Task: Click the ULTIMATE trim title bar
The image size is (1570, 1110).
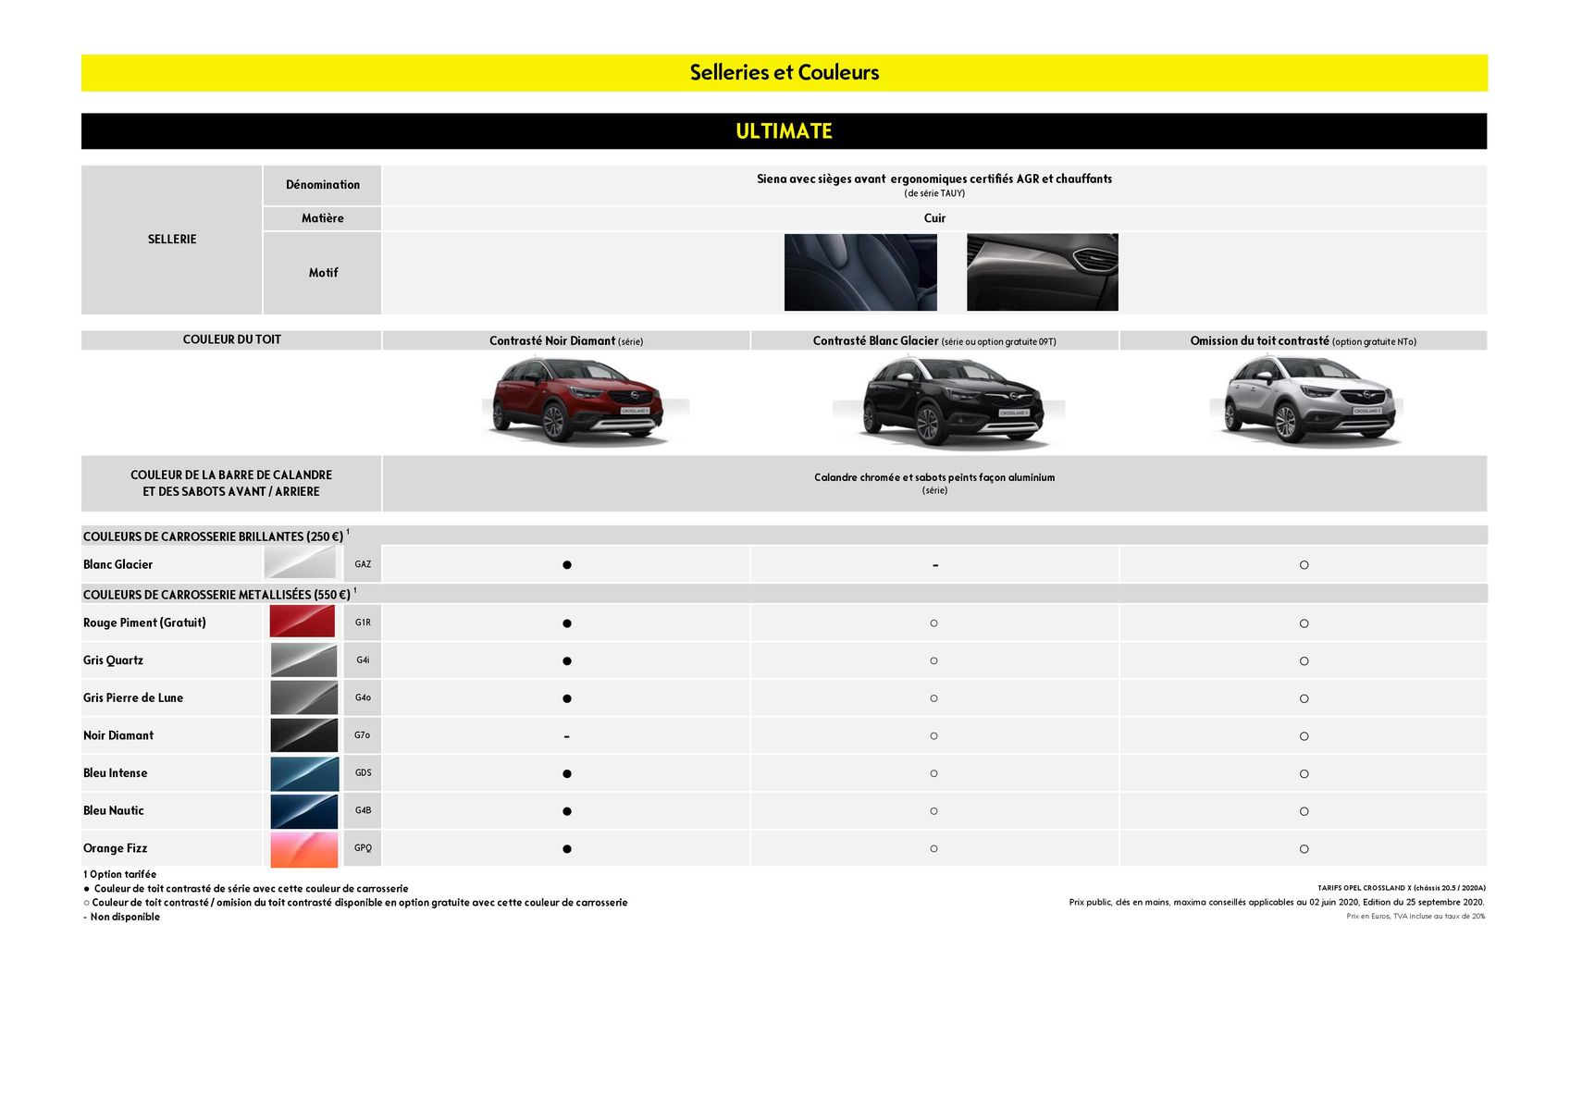Action: coord(785,131)
